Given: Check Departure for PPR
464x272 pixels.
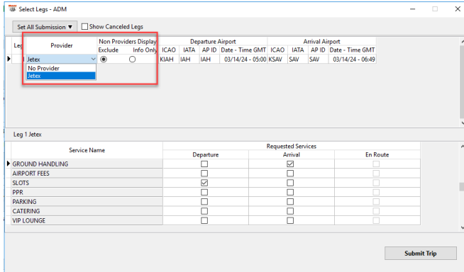Looking at the screenshot, I should 204,192.
